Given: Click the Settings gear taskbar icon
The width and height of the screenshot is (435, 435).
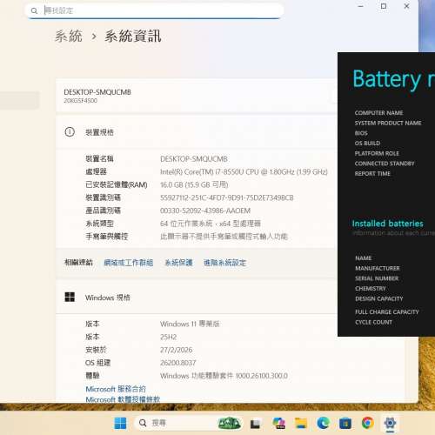Looking at the screenshot, I should tap(390, 423).
